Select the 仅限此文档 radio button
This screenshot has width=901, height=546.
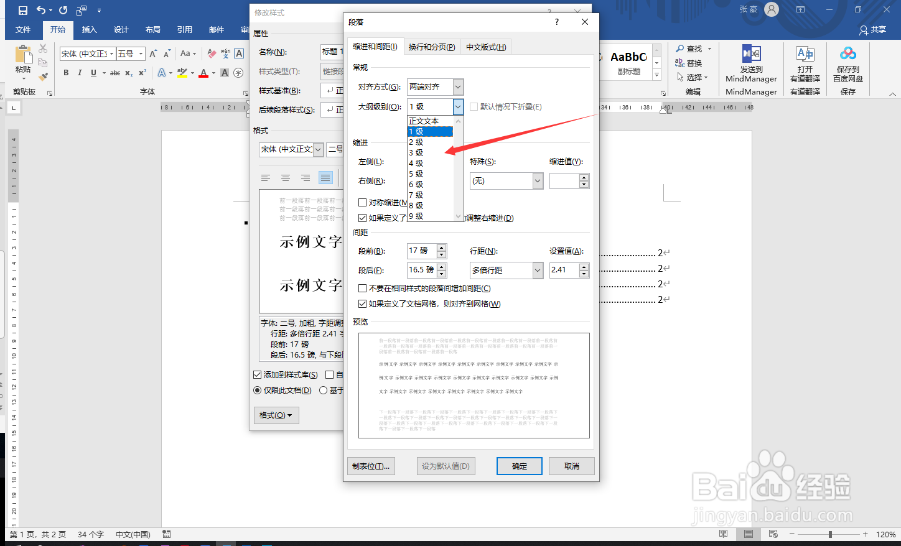click(258, 390)
